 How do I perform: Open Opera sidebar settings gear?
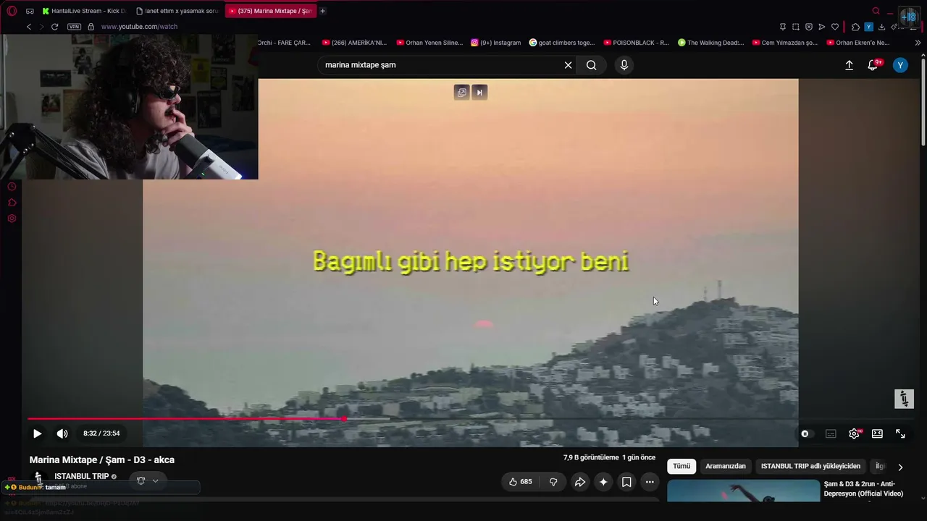pos(12,219)
